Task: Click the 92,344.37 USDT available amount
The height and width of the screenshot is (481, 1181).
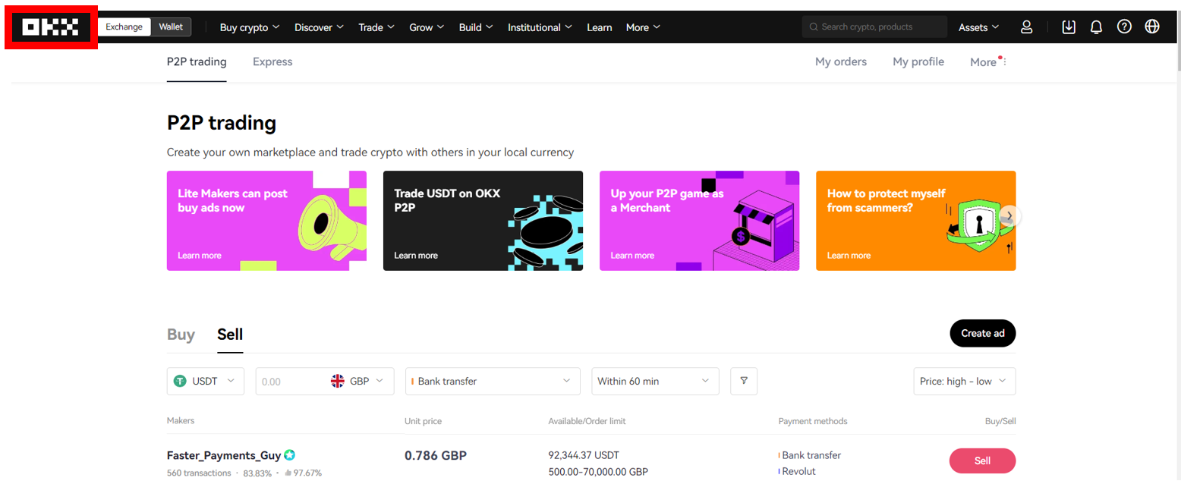Action: 584,455
